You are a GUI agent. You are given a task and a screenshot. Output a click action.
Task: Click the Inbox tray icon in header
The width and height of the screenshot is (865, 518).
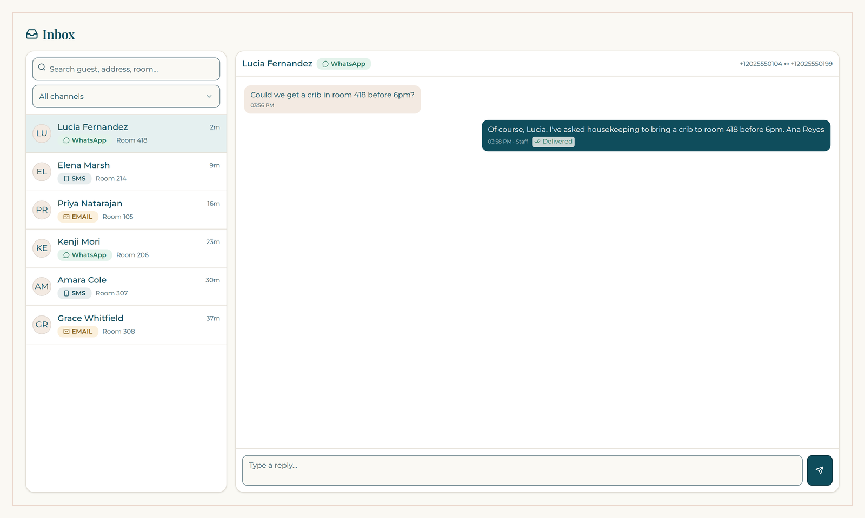point(32,35)
